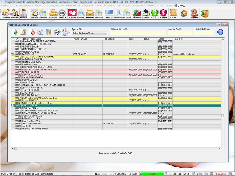Screen dimensions: 235x176
Task: Click the red A Pagar dollar icon
Action: tap(163, 13)
